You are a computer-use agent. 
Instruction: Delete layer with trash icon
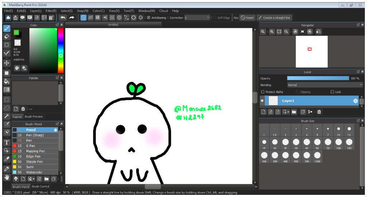pyautogui.click(x=319, y=112)
